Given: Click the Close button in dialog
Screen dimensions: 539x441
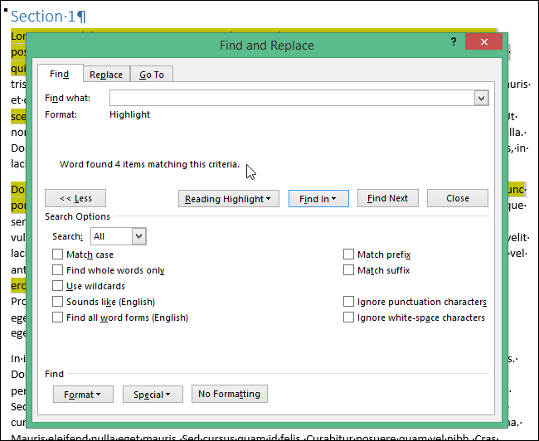Looking at the screenshot, I should 458,198.
